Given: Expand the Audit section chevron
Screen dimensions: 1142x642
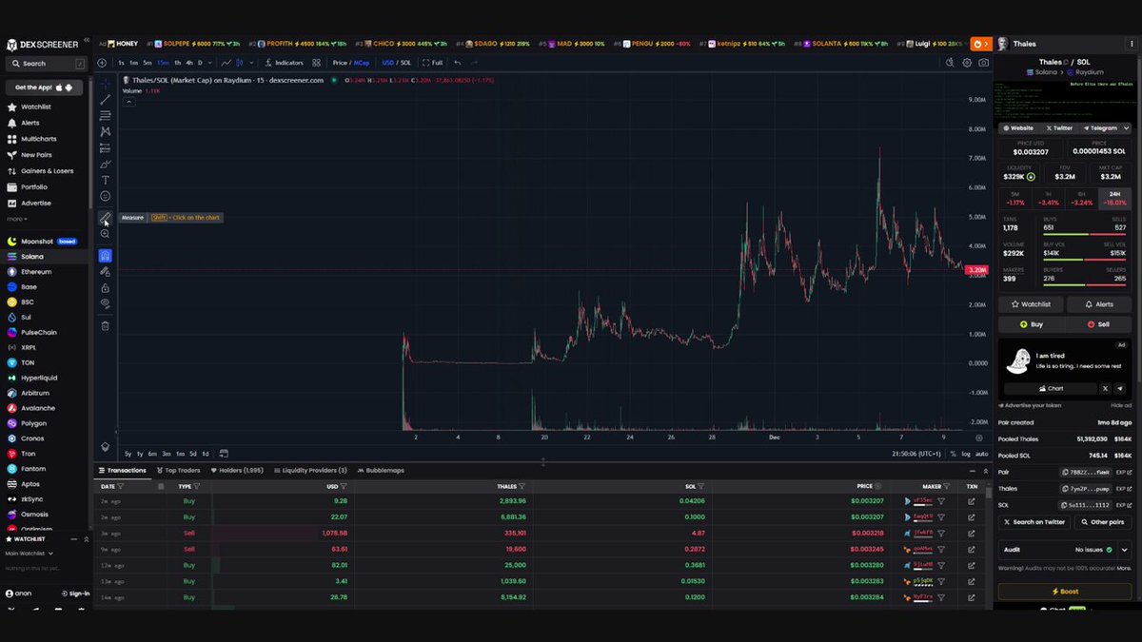Looking at the screenshot, I should coord(1123,550).
